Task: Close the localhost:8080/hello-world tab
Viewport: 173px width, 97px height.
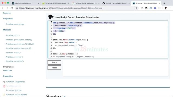Action: [x=69, y=4]
